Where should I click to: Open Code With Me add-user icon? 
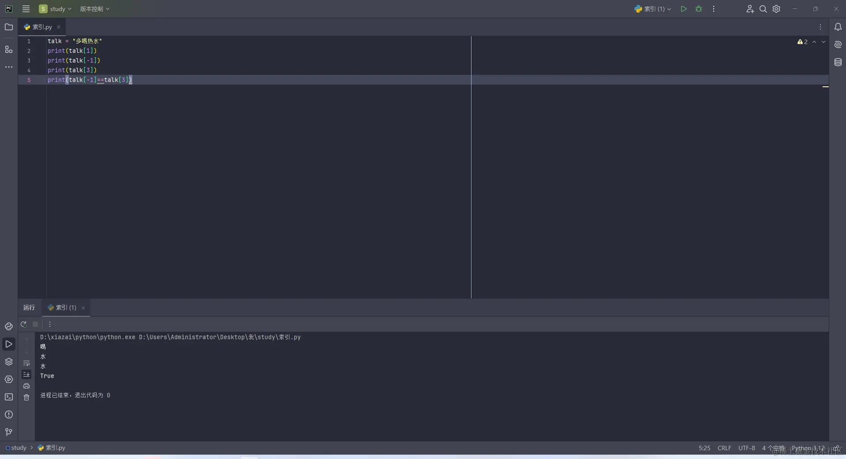tap(750, 9)
